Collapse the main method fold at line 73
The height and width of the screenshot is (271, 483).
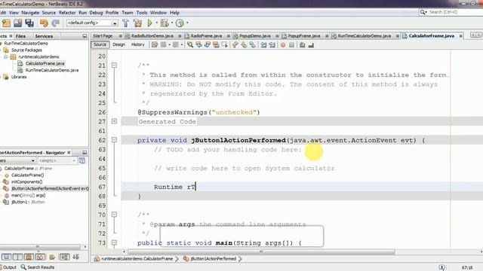114,242
